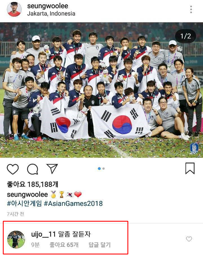
Task: Share post with paper plane icon
Action: click(52, 169)
